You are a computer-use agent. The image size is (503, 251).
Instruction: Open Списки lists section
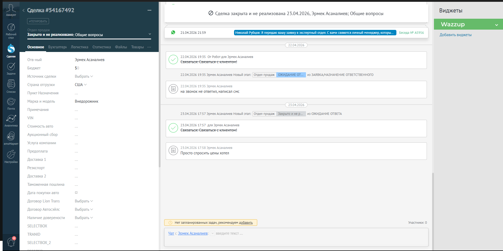(x=11, y=86)
